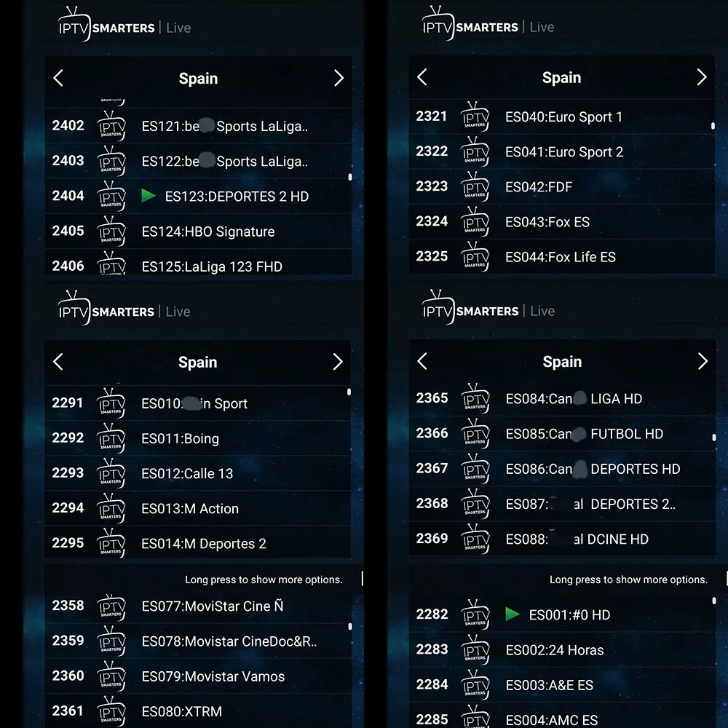Click the channel logo beside ES124:HBO Signature
The height and width of the screenshot is (728, 728).
(x=111, y=231)
